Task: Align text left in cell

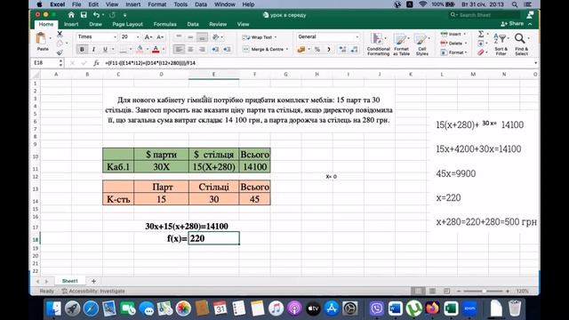Action: [179, 50]
